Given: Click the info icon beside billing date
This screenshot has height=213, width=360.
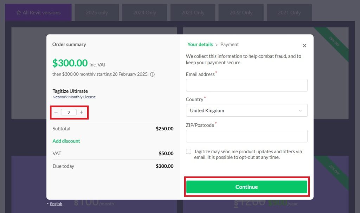Looking at the screenshot, I should click(153, 75).
